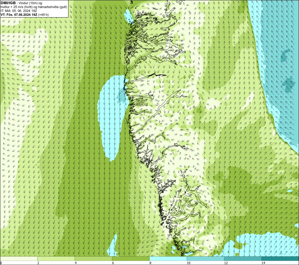
Task: Click the scale label "8"
Action: [150, 263]
